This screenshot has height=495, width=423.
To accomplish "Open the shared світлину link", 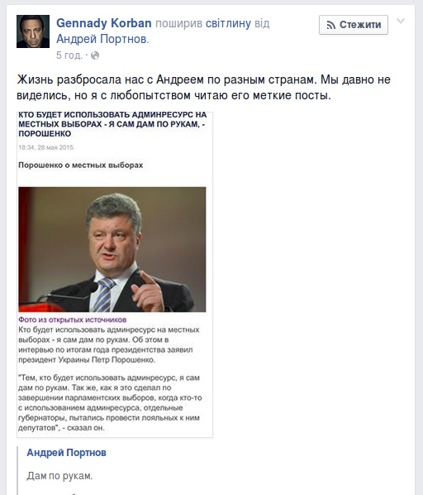I will 228,23.
